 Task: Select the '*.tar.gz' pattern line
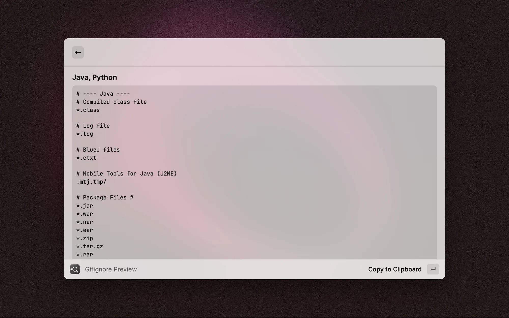(90, 246)
